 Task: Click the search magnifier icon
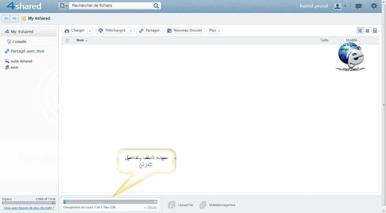tap(156, 6)
